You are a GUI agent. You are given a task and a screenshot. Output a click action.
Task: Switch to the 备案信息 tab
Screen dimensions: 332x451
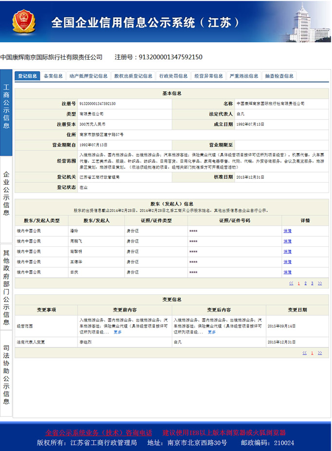point(53,76)
